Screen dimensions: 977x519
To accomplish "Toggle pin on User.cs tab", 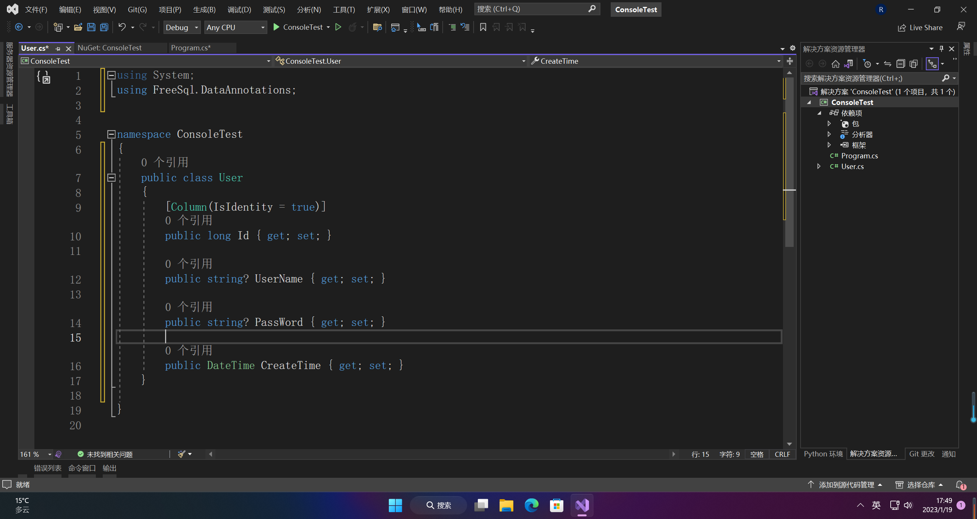I will coord(58,48).
